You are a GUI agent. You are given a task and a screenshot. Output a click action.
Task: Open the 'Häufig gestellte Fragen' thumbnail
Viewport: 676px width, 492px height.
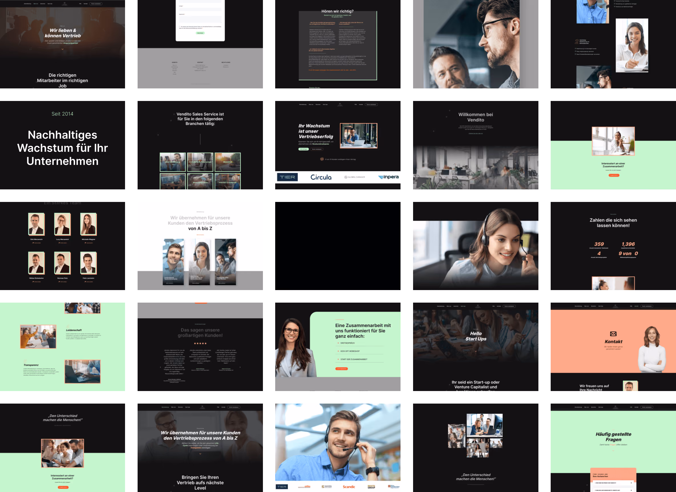pyautogui.click(x=613, y=448)
